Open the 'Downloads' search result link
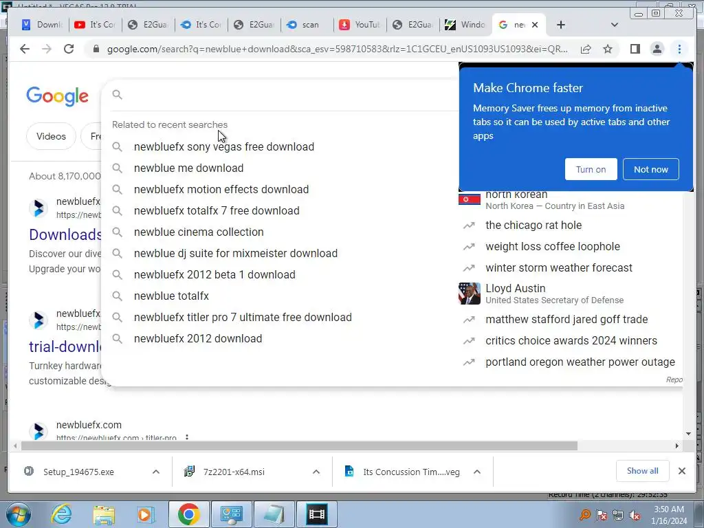 (x=65, y=235)
